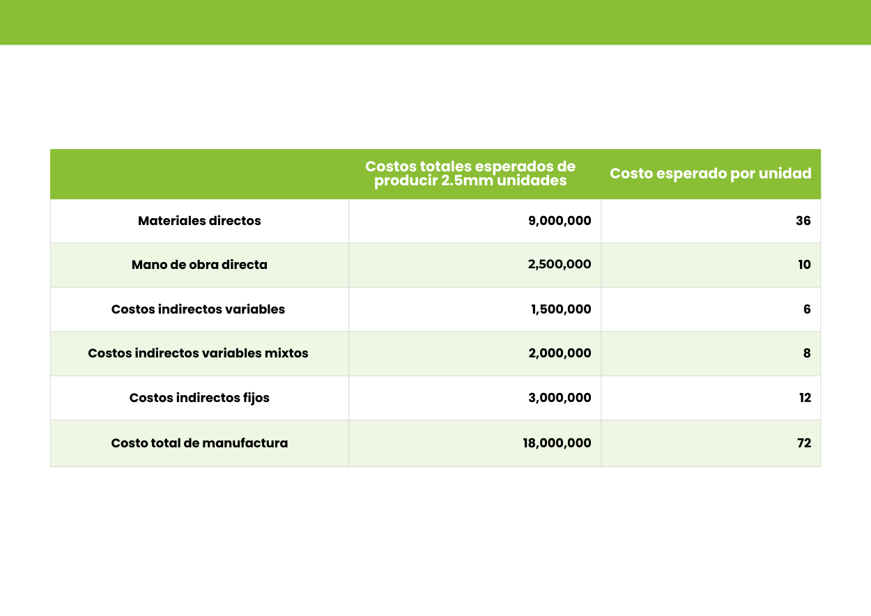
Task: Click the total unit cost 72
Action: (803, 443)
